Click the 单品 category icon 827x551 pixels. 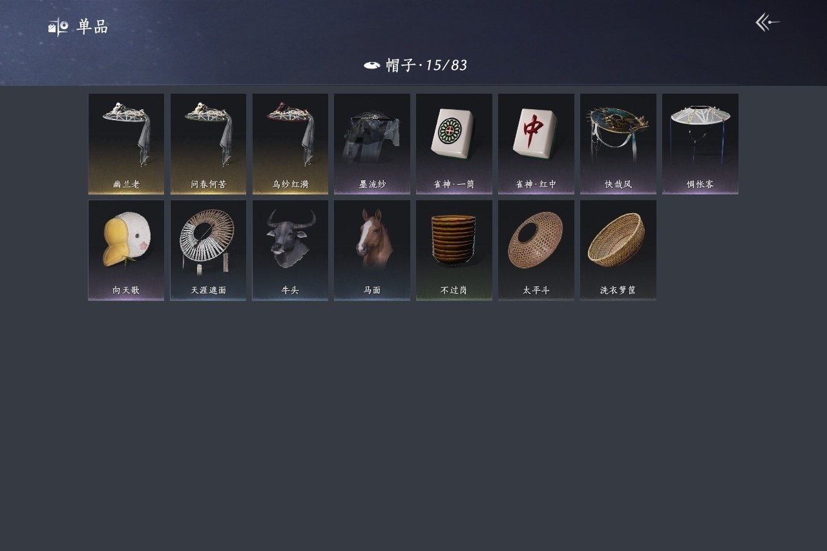click(58, 27)
